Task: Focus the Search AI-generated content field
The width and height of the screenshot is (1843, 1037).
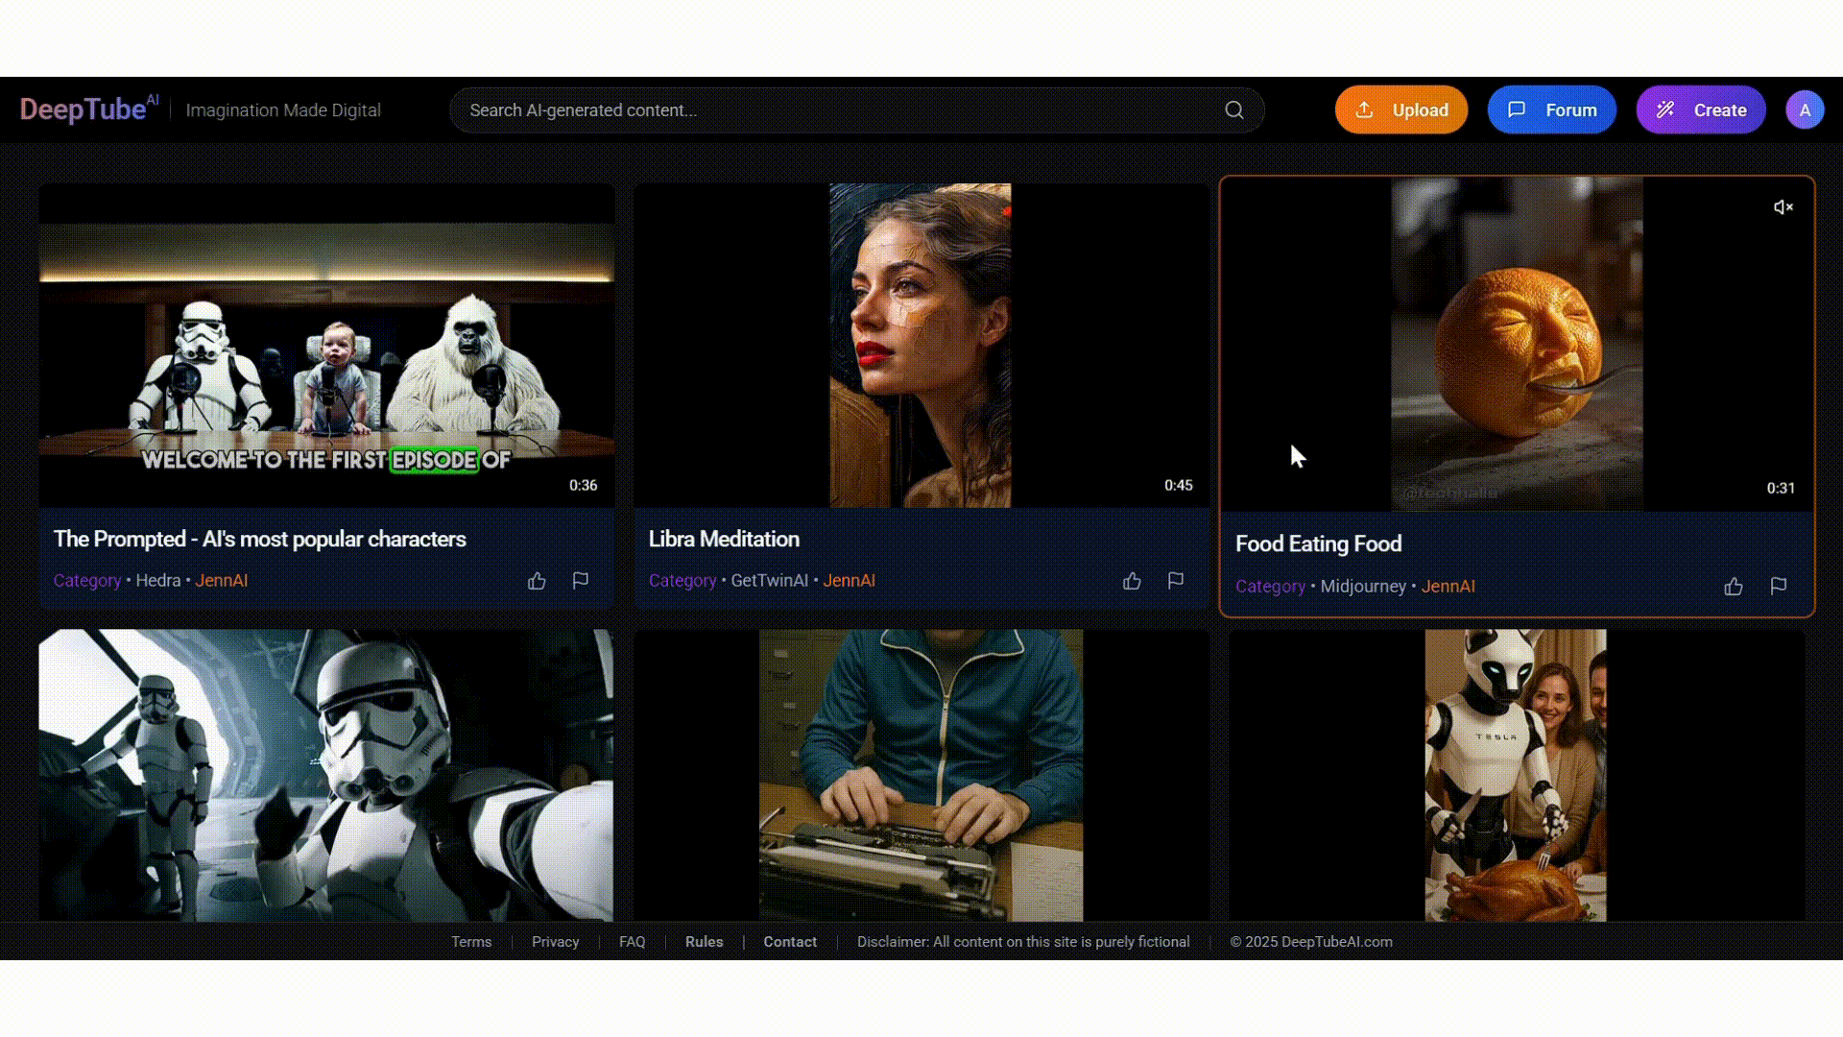Action: tap(856, 110)
